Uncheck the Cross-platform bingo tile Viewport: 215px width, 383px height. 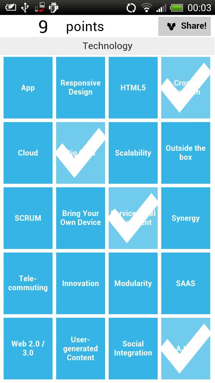(185, 87)
